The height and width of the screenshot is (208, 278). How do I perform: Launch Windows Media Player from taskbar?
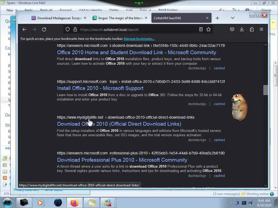pyautogui.click(x=40, y=203)
